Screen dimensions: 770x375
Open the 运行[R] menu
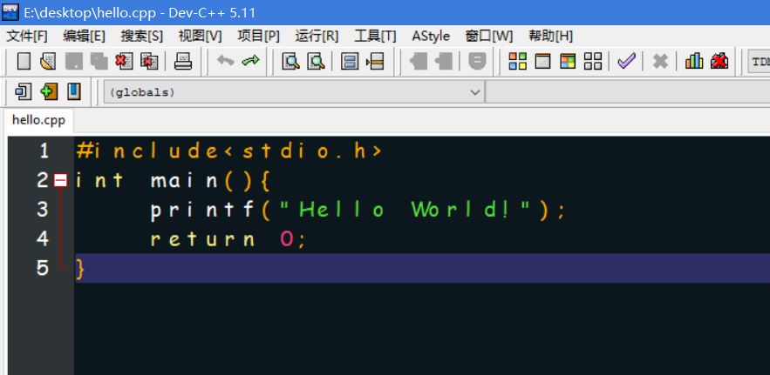[317, 36]
